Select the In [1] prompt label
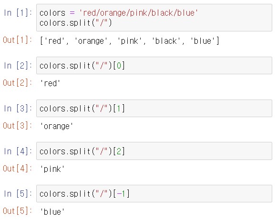277x220 pixels. [x=18, y=13]
